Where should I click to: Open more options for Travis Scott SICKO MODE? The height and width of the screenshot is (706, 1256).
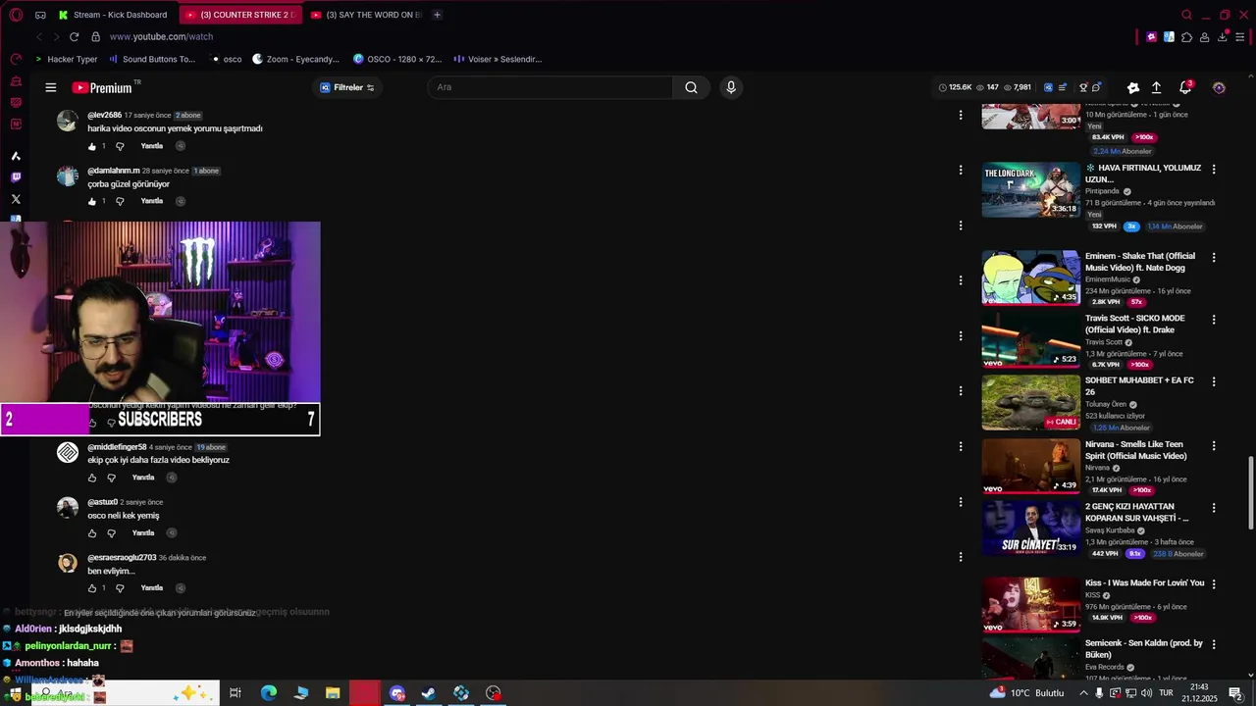(x=1214, y=320)
